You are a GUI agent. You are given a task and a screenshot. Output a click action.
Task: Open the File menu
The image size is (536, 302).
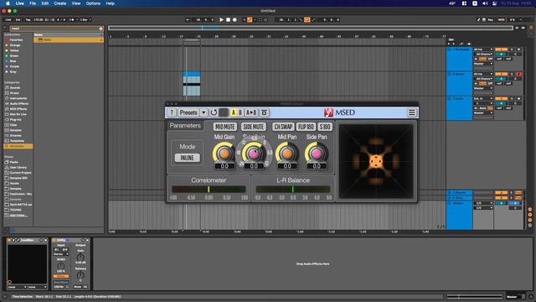33,3
